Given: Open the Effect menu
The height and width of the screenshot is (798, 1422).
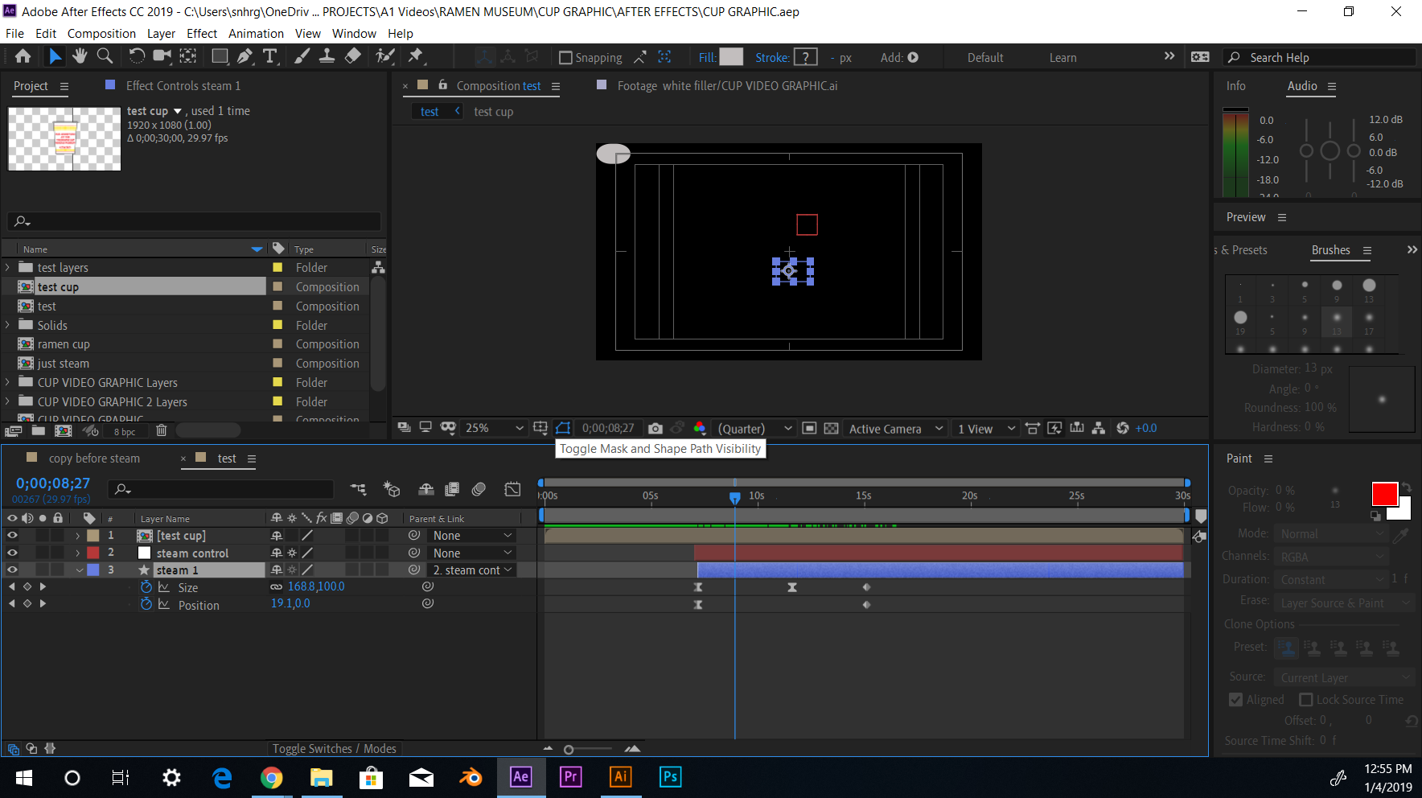Looking at the screenshot, I should (x=202, y=34).
